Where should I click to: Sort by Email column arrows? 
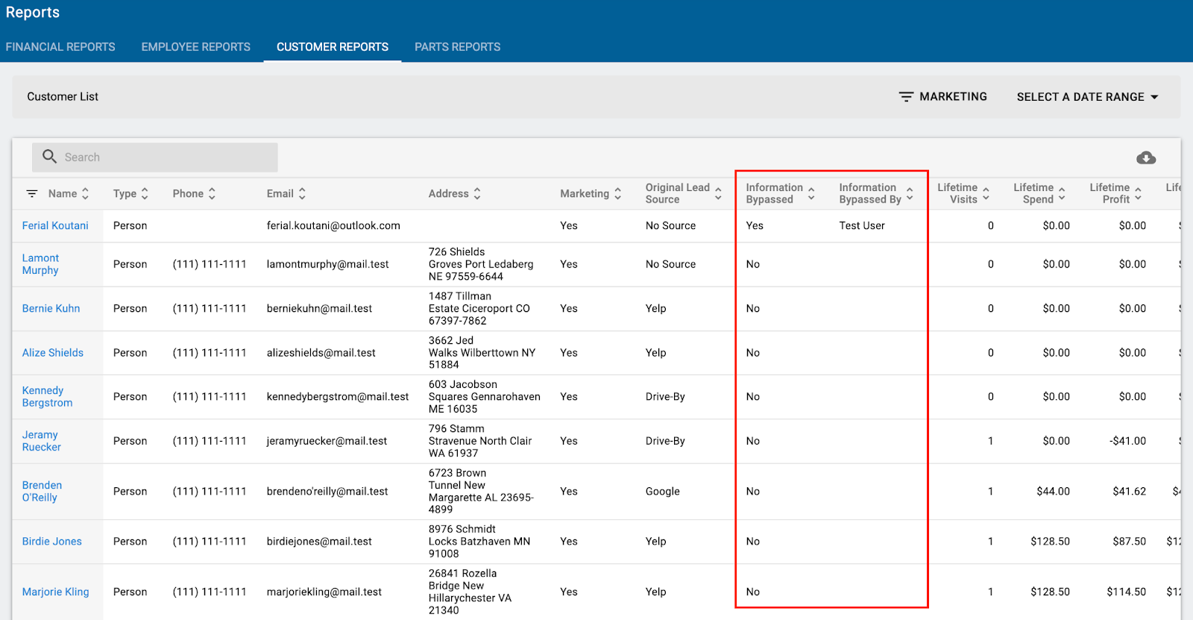[x=302, y=193]
